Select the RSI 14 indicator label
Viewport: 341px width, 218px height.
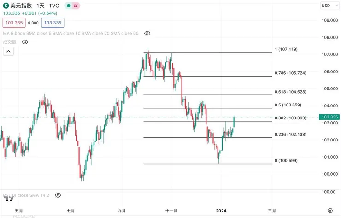(26, 195)
